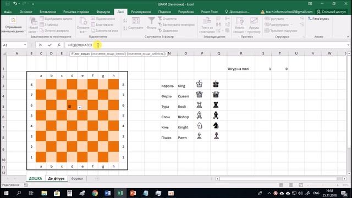Switch to the Рецензування ribbon tab
Image resolution: width=352 pixels, height=198 pixels.
(x=141, y=12)
